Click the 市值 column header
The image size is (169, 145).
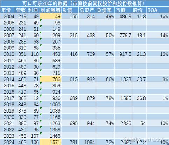124,10
